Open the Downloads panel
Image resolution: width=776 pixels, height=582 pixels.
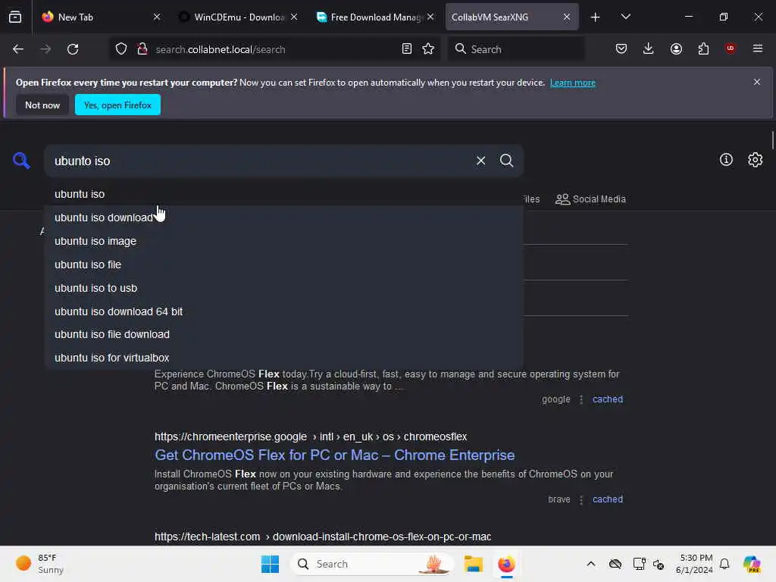click(649, 48)
